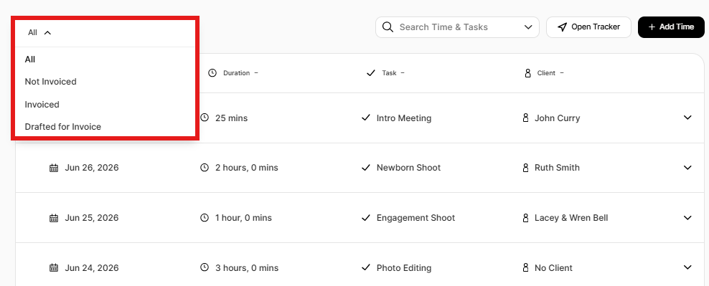Click the Add Time button
709x286 pixels.
coord(671,27)
